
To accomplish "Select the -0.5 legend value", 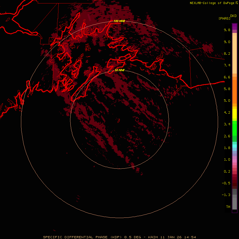I will coord(226,183).
